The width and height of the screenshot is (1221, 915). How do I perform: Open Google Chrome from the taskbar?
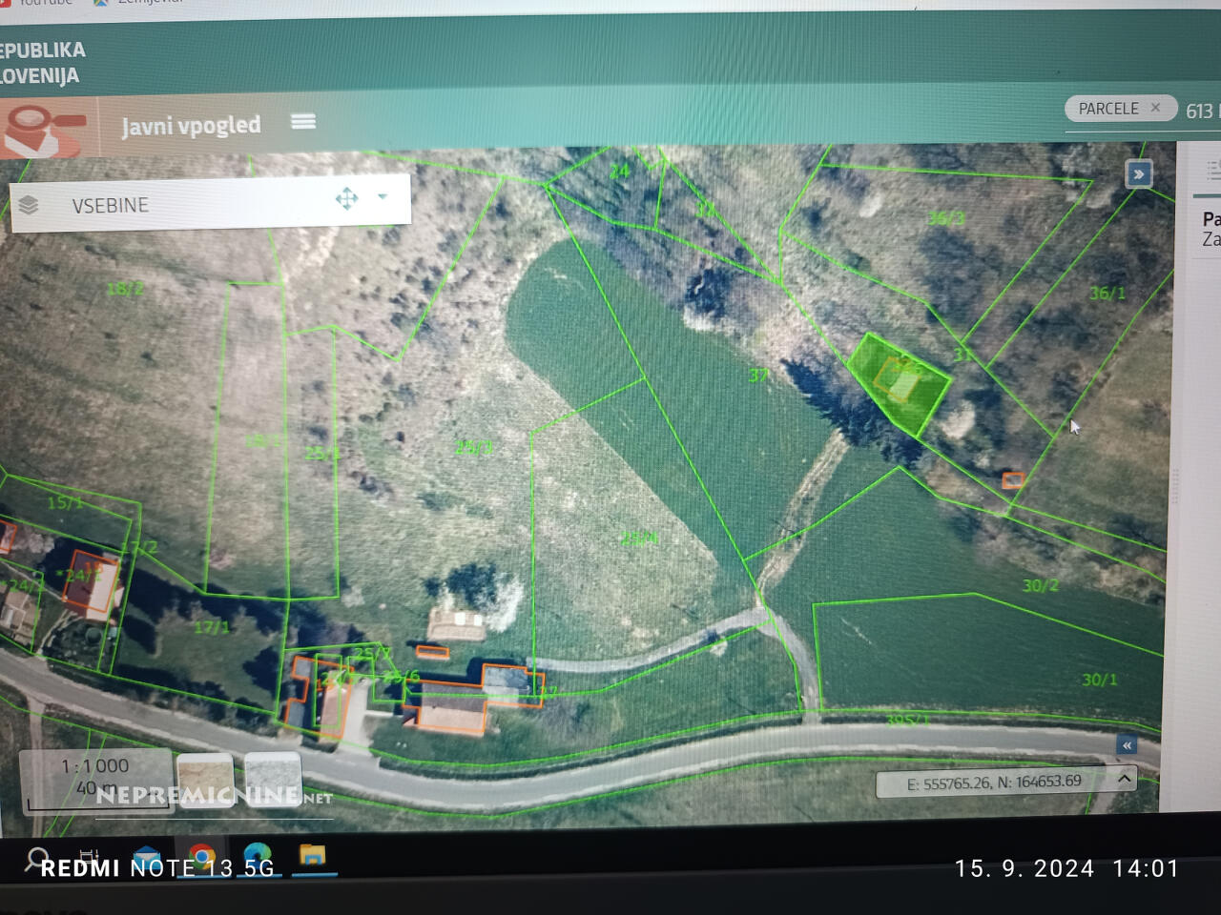click(201, 857)
